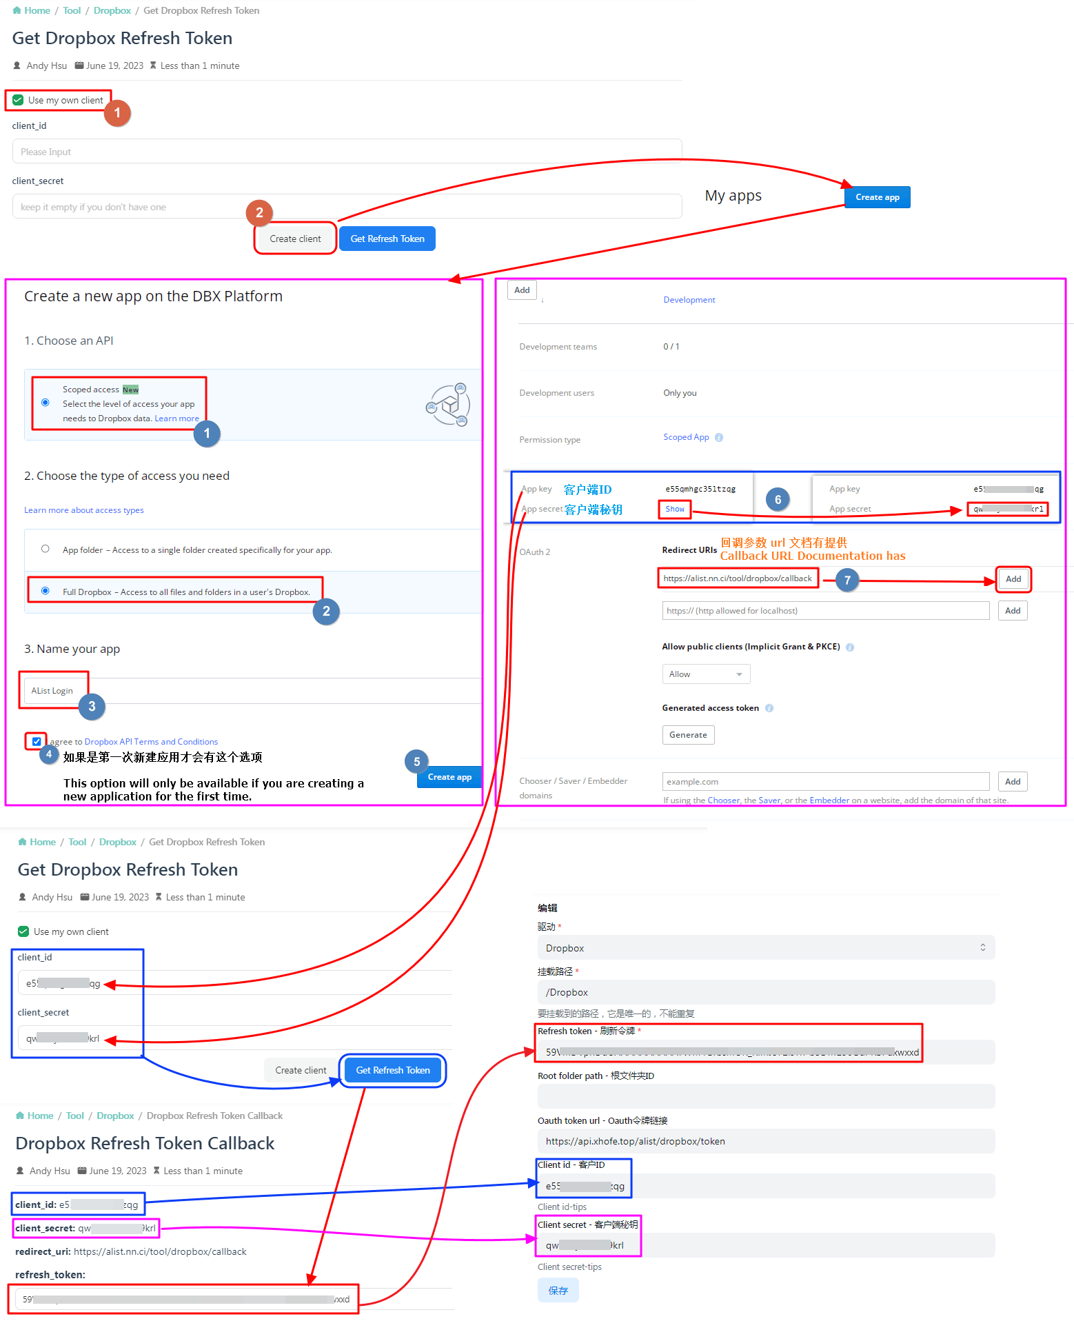1074x1341 pixels.
Task: Click Tool in Callback page breadcrumb
Action: click(x=75, y=1116)
